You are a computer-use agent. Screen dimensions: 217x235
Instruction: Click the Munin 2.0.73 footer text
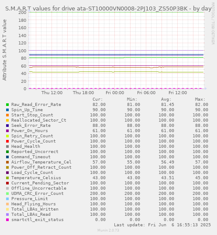108,230
